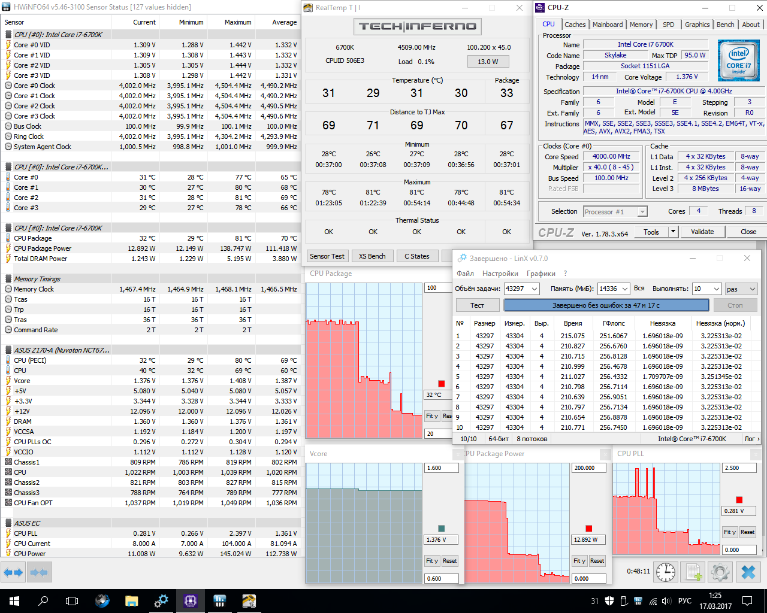
Task: Open the volume speaker tray icon
Action: (666, 601)
